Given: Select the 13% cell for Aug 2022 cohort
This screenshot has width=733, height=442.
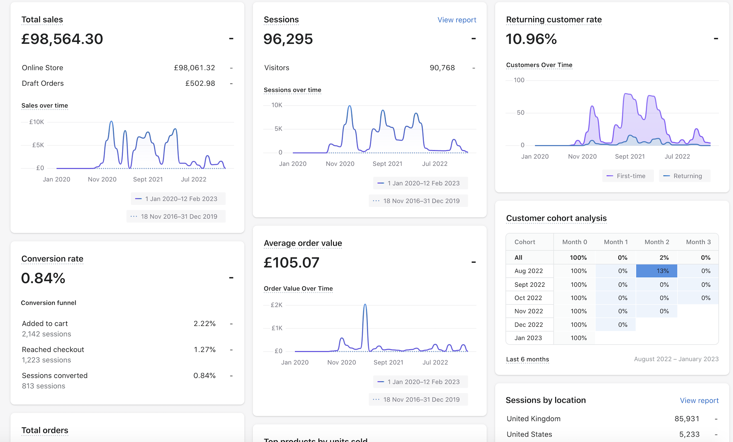Looking at the screenshot, I should [x=656, y=271].
